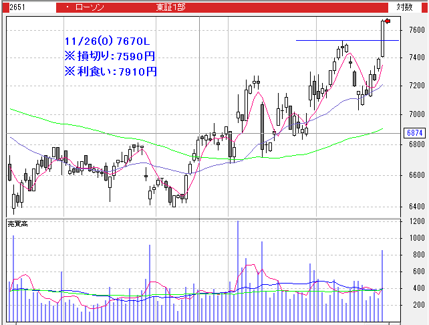Click the 東証1部 market label in title bar
Viewport: 429px width, 325px height.
click(x=170, y=7)
